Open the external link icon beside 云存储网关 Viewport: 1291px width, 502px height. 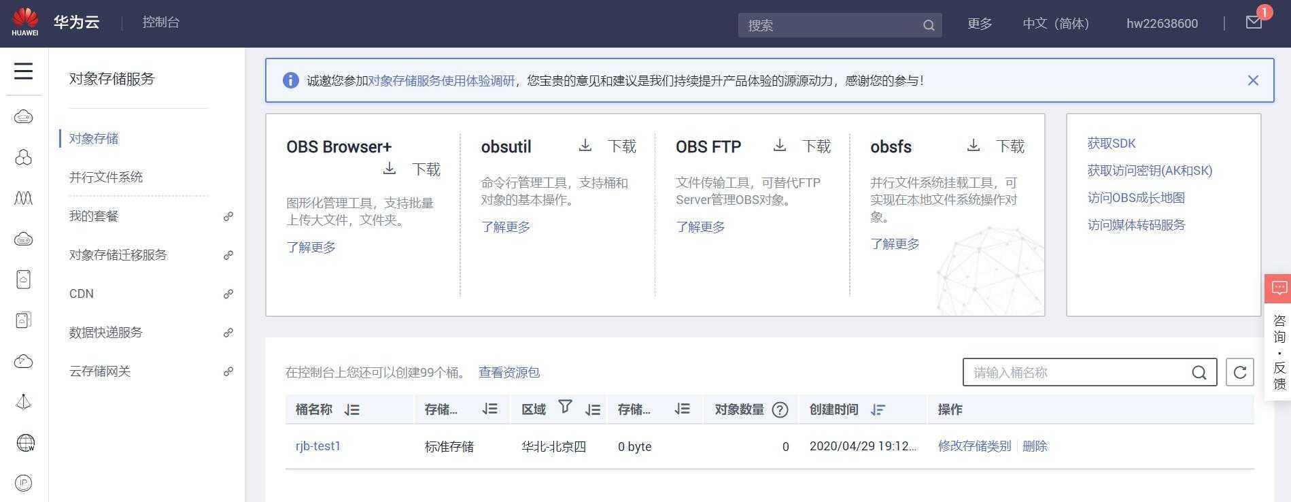pyautogui.click(x=228, y=371)
